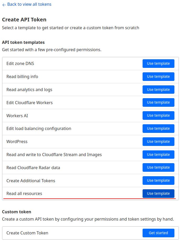This screenshot has width=182, height=242.
Task: Select the 'Read analytics and logs' row text
Action: coord(29,90)
